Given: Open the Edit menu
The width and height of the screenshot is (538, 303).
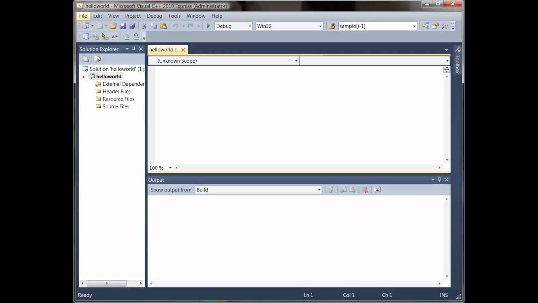Looking at the screenshot, I should 98,16.
